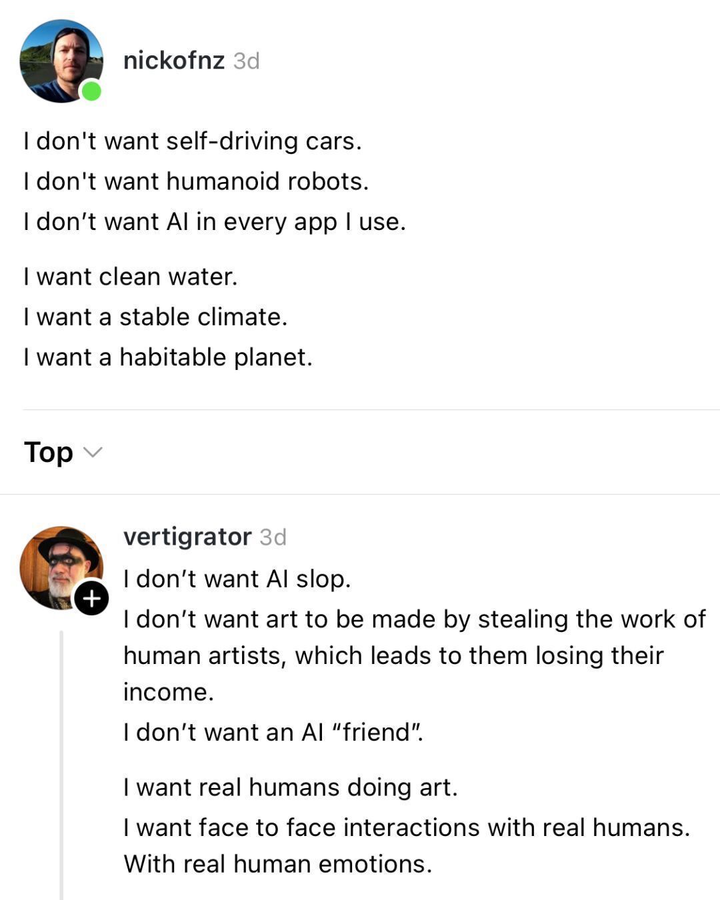Open the vertigrator username link
This screenshot has height=900, width=720.
point(187,537)
